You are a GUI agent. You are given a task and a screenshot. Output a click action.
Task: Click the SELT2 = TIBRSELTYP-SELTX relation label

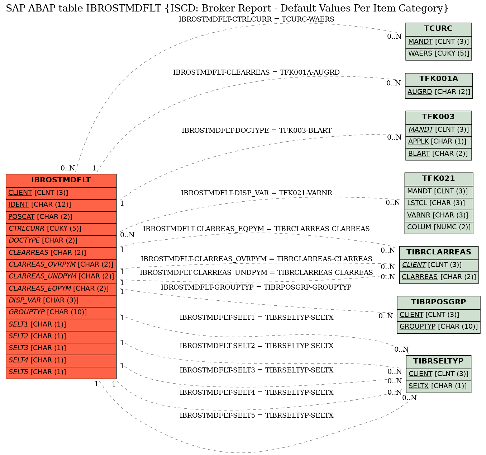(x=256, y=346)
